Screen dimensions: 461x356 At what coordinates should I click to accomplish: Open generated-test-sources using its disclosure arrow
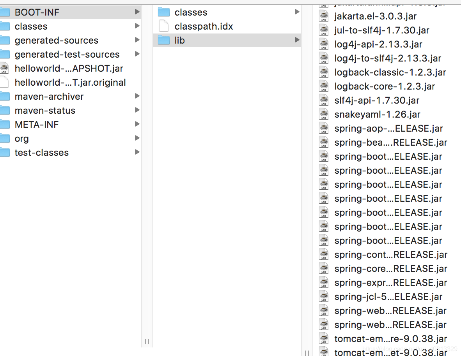pyautogui.click(x=137, y=54)
